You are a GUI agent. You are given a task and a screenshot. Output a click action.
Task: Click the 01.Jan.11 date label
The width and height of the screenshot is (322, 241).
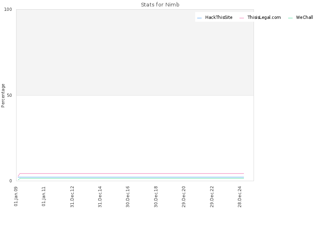tap(43, 196)
